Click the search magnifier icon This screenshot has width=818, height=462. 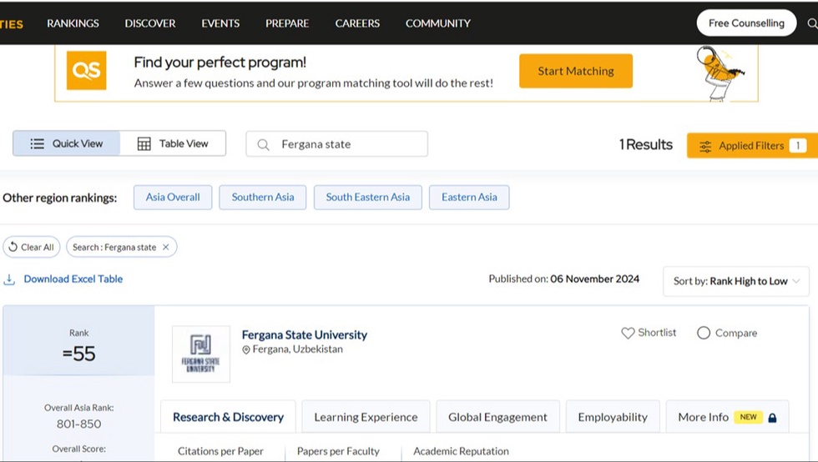pos(263,144)
